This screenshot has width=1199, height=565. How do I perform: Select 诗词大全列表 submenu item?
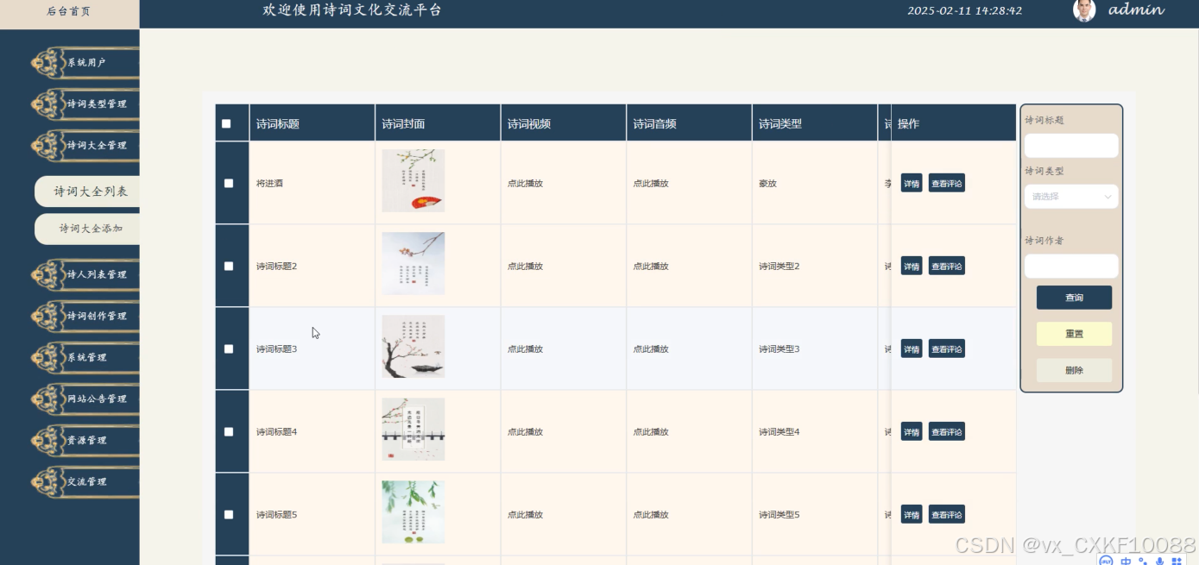[87, 191]
